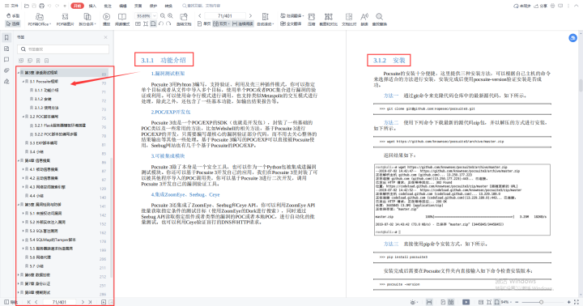Switch to the 保护 ribbon tab
The width and height of the screenshot is (583, 306).
click(153, 6)
